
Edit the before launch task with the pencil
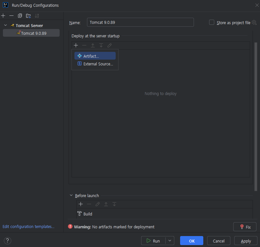point(98,204)
